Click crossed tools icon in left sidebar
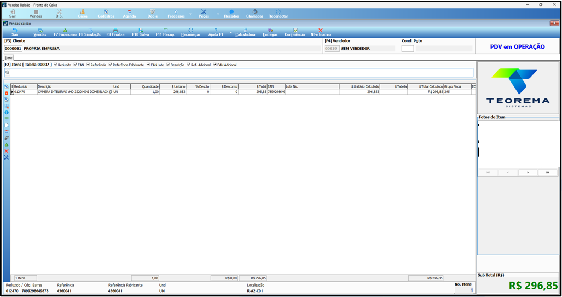 click(x=7, y=158)
